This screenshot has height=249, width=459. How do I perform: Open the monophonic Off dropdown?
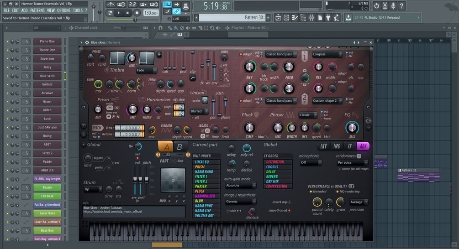coord(311,162)
